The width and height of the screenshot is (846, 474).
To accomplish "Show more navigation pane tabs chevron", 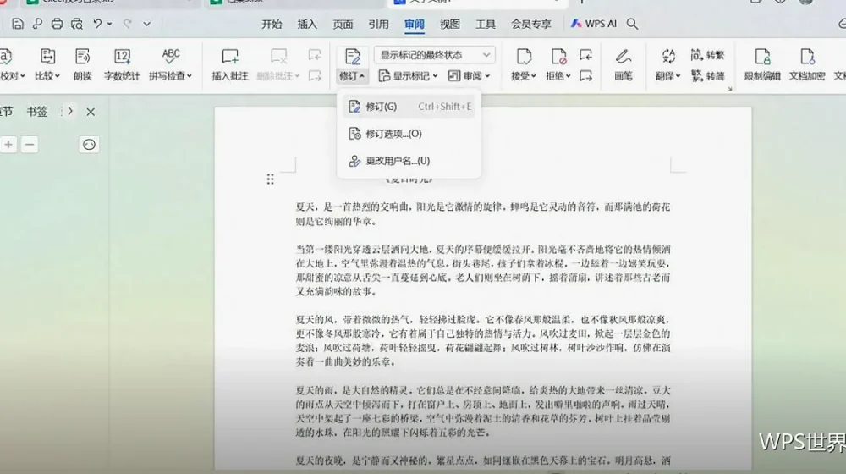I will point(70,111).
